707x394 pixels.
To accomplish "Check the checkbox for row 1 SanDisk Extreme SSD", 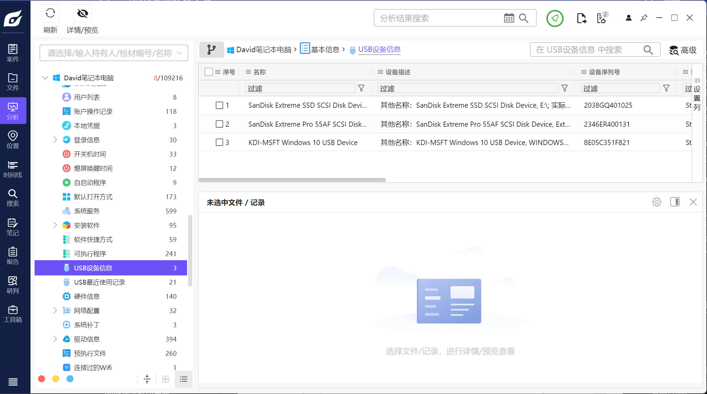I will pos(219,105).
